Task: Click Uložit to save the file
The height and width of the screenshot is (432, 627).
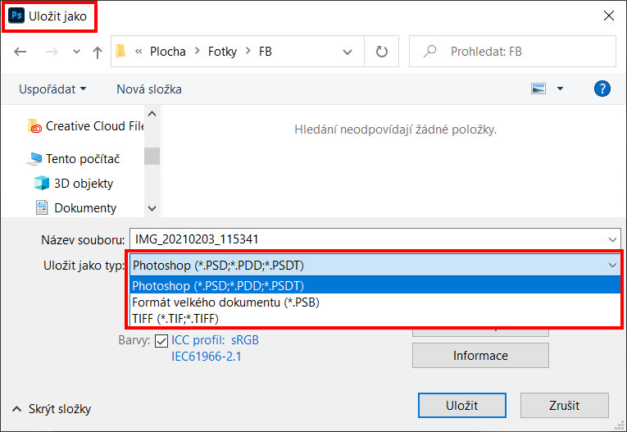Action: [x=462, y=405]
